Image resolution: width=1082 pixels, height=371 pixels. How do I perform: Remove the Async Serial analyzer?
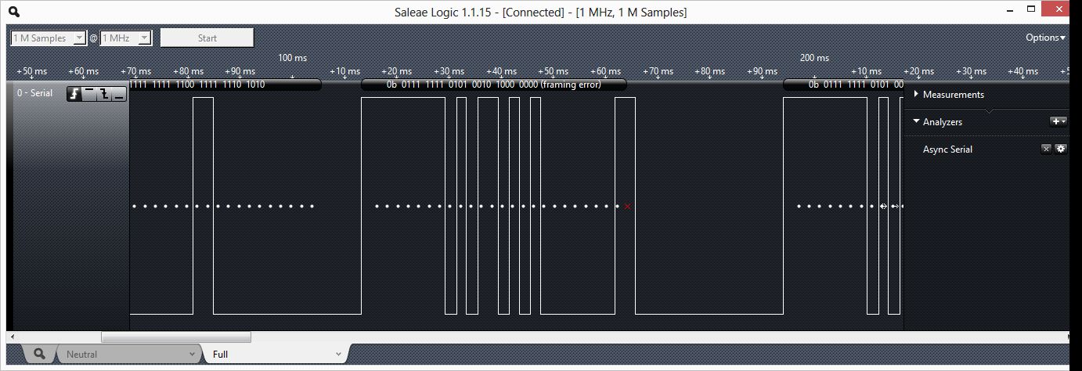[x=1046, y=149]
